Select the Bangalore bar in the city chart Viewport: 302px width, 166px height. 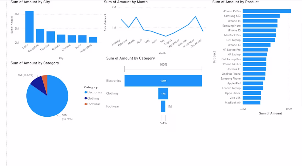click(40, 36)
